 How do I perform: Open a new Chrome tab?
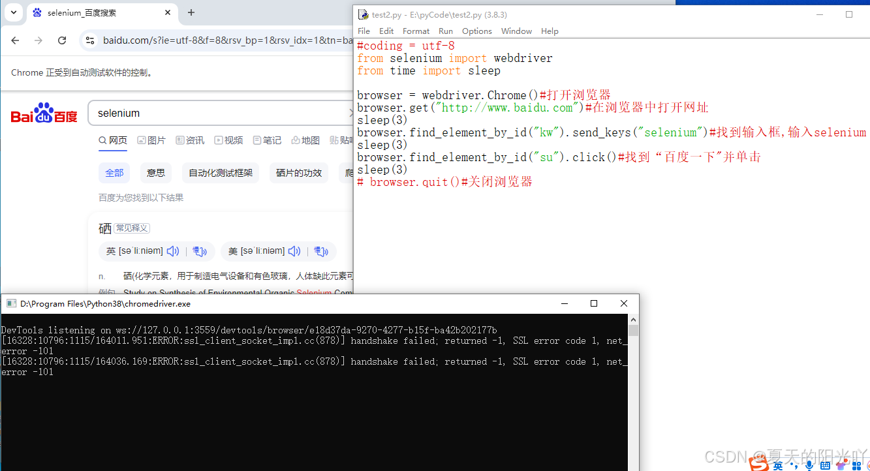tap(191, 12)
